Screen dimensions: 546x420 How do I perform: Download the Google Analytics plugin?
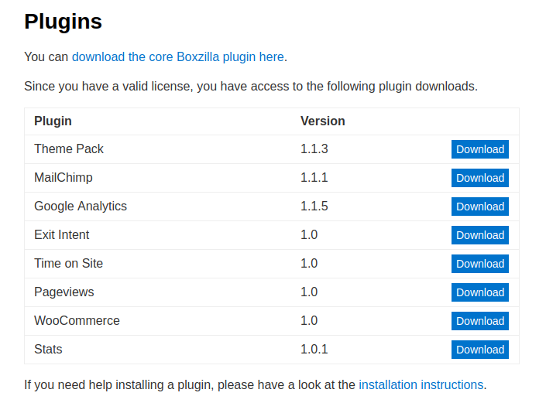(480, 207)
